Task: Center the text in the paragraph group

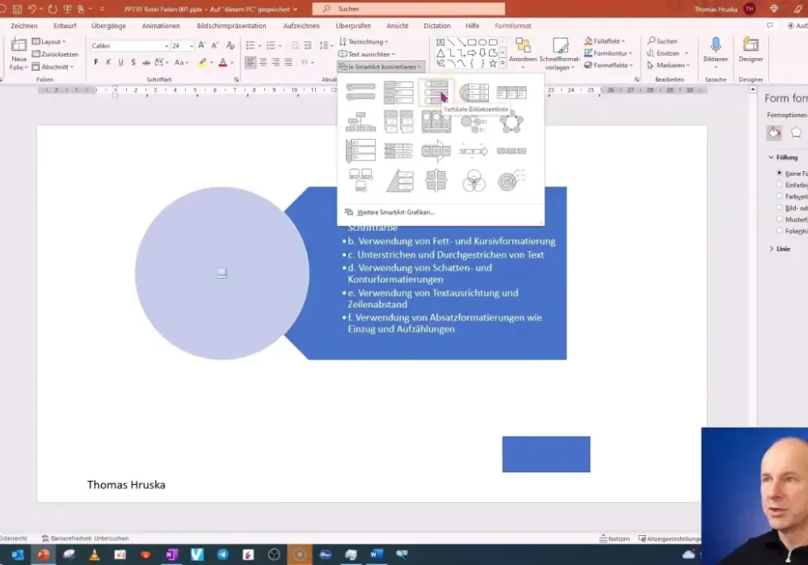Action: click(x=263, y=62)
